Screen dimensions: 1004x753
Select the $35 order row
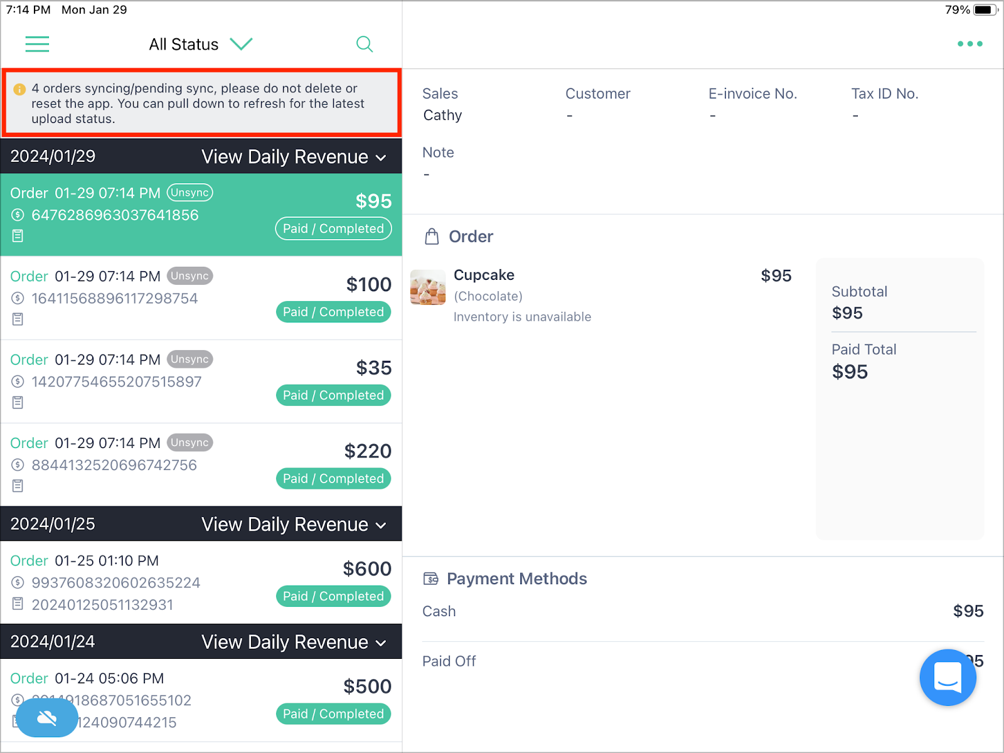[201, 382]
